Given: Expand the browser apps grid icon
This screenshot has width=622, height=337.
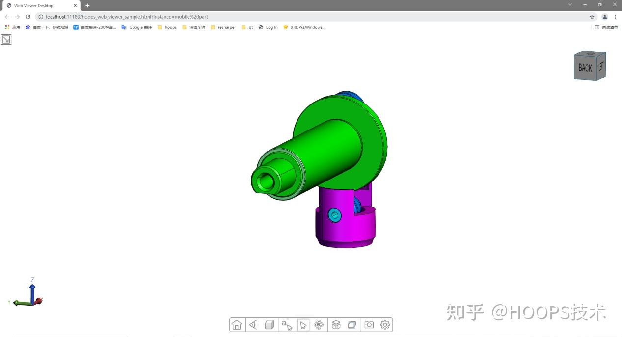Looking at the screenshot, I should click(x=6, y=27).
